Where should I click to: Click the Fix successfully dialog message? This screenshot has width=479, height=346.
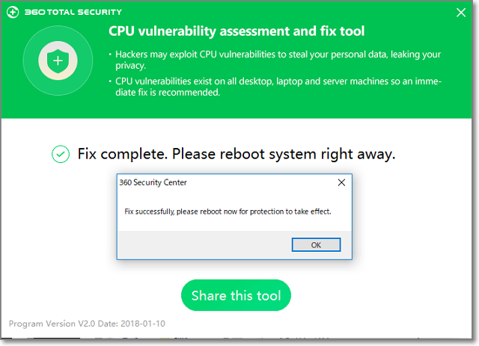228,211
